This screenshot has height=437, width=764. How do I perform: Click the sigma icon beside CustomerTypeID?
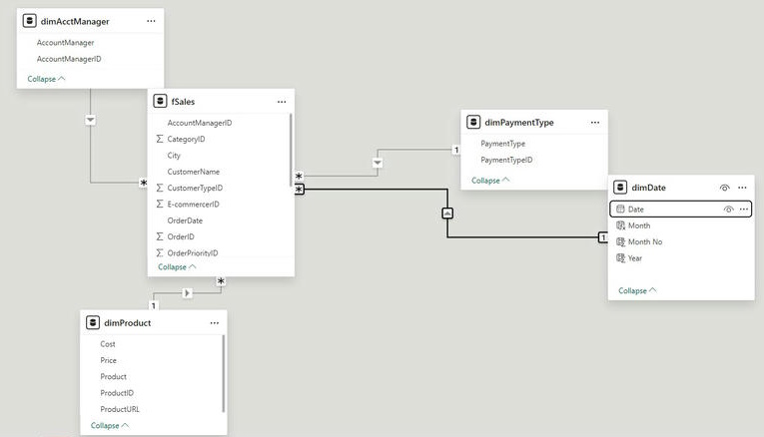pyautogui.click(x=160, y=188)
